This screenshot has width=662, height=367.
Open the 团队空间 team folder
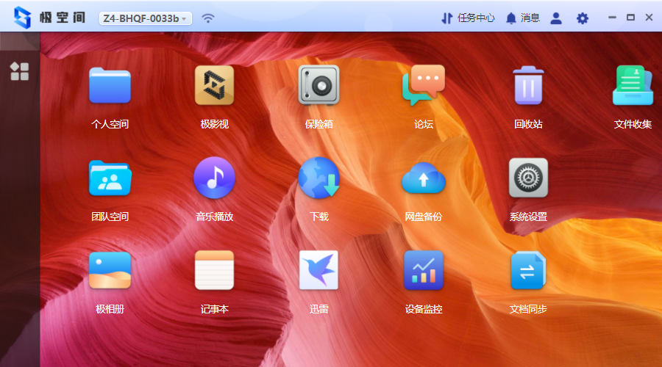(x=110, y=178)
